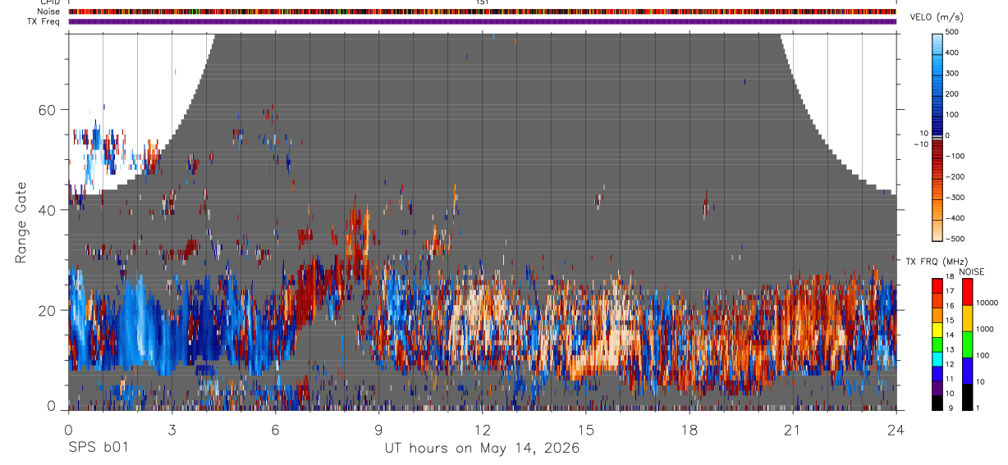1008x465 pixels.
Task: Pick the cyan swatch in TX FRQ legend
Action: coord(937,359)
